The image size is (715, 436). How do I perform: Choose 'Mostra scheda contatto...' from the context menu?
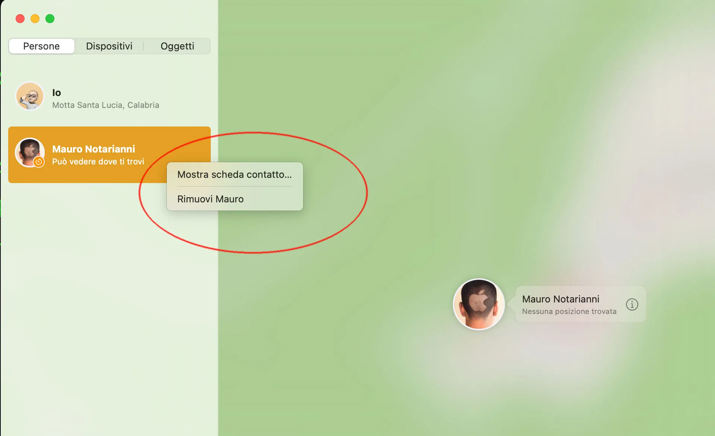pyautogui.click(x=234, y=174)
